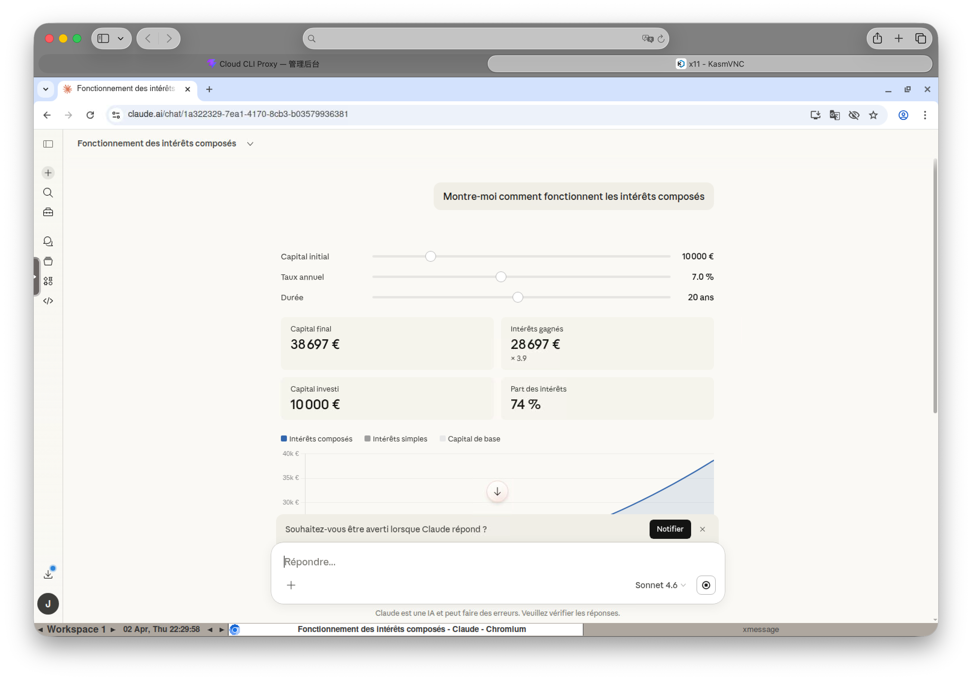Open Sonnet 4.6 model selector
This screenshot has height=681, width=972.
[x=660, y=585]
